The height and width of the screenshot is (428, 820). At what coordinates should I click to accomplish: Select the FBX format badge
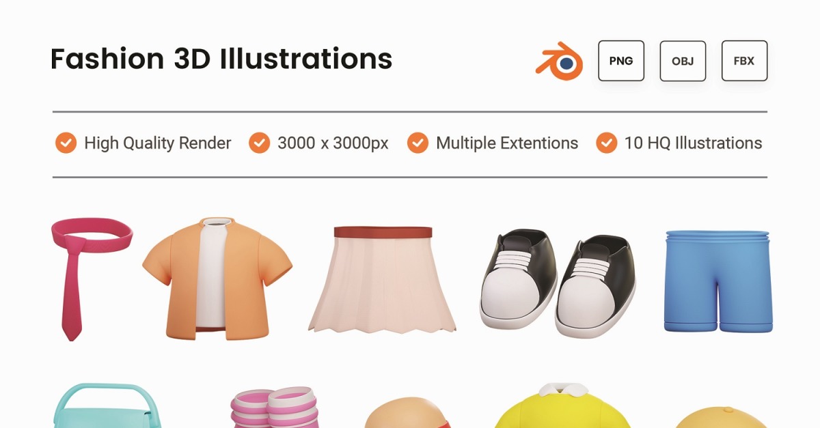744,61
